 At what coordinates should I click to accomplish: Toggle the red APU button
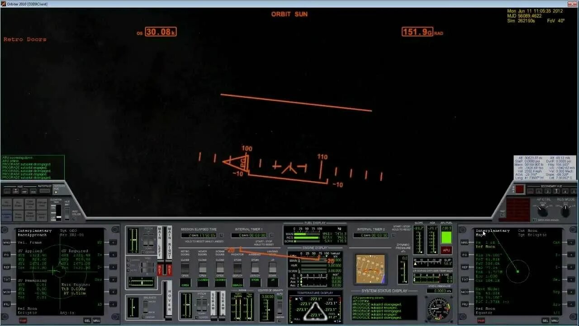446,250
